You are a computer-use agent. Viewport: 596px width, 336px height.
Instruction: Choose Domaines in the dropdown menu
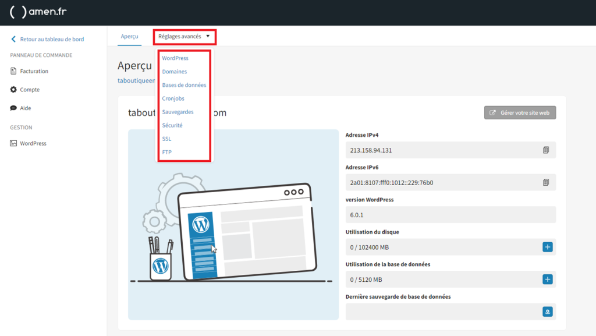pos(175,72)
